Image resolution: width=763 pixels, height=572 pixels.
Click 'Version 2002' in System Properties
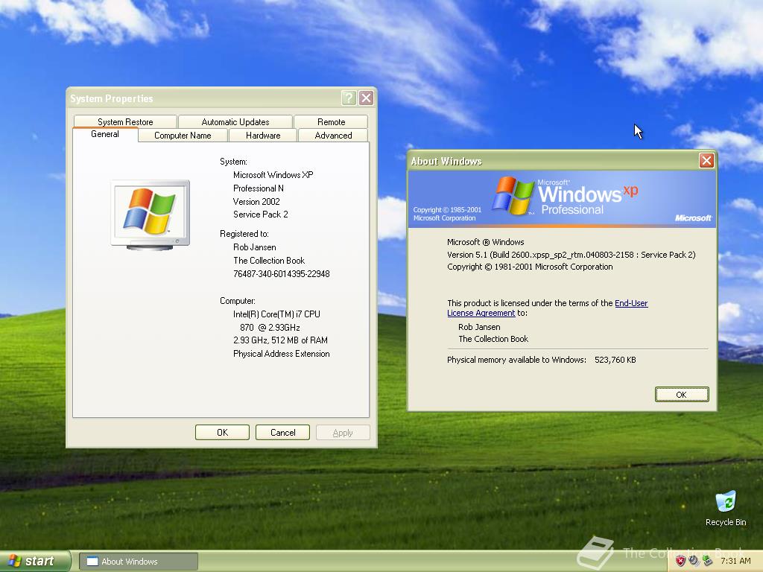256,201
